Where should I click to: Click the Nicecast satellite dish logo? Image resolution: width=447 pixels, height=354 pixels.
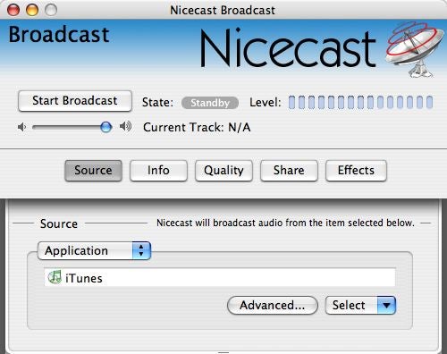click(415, 49)
